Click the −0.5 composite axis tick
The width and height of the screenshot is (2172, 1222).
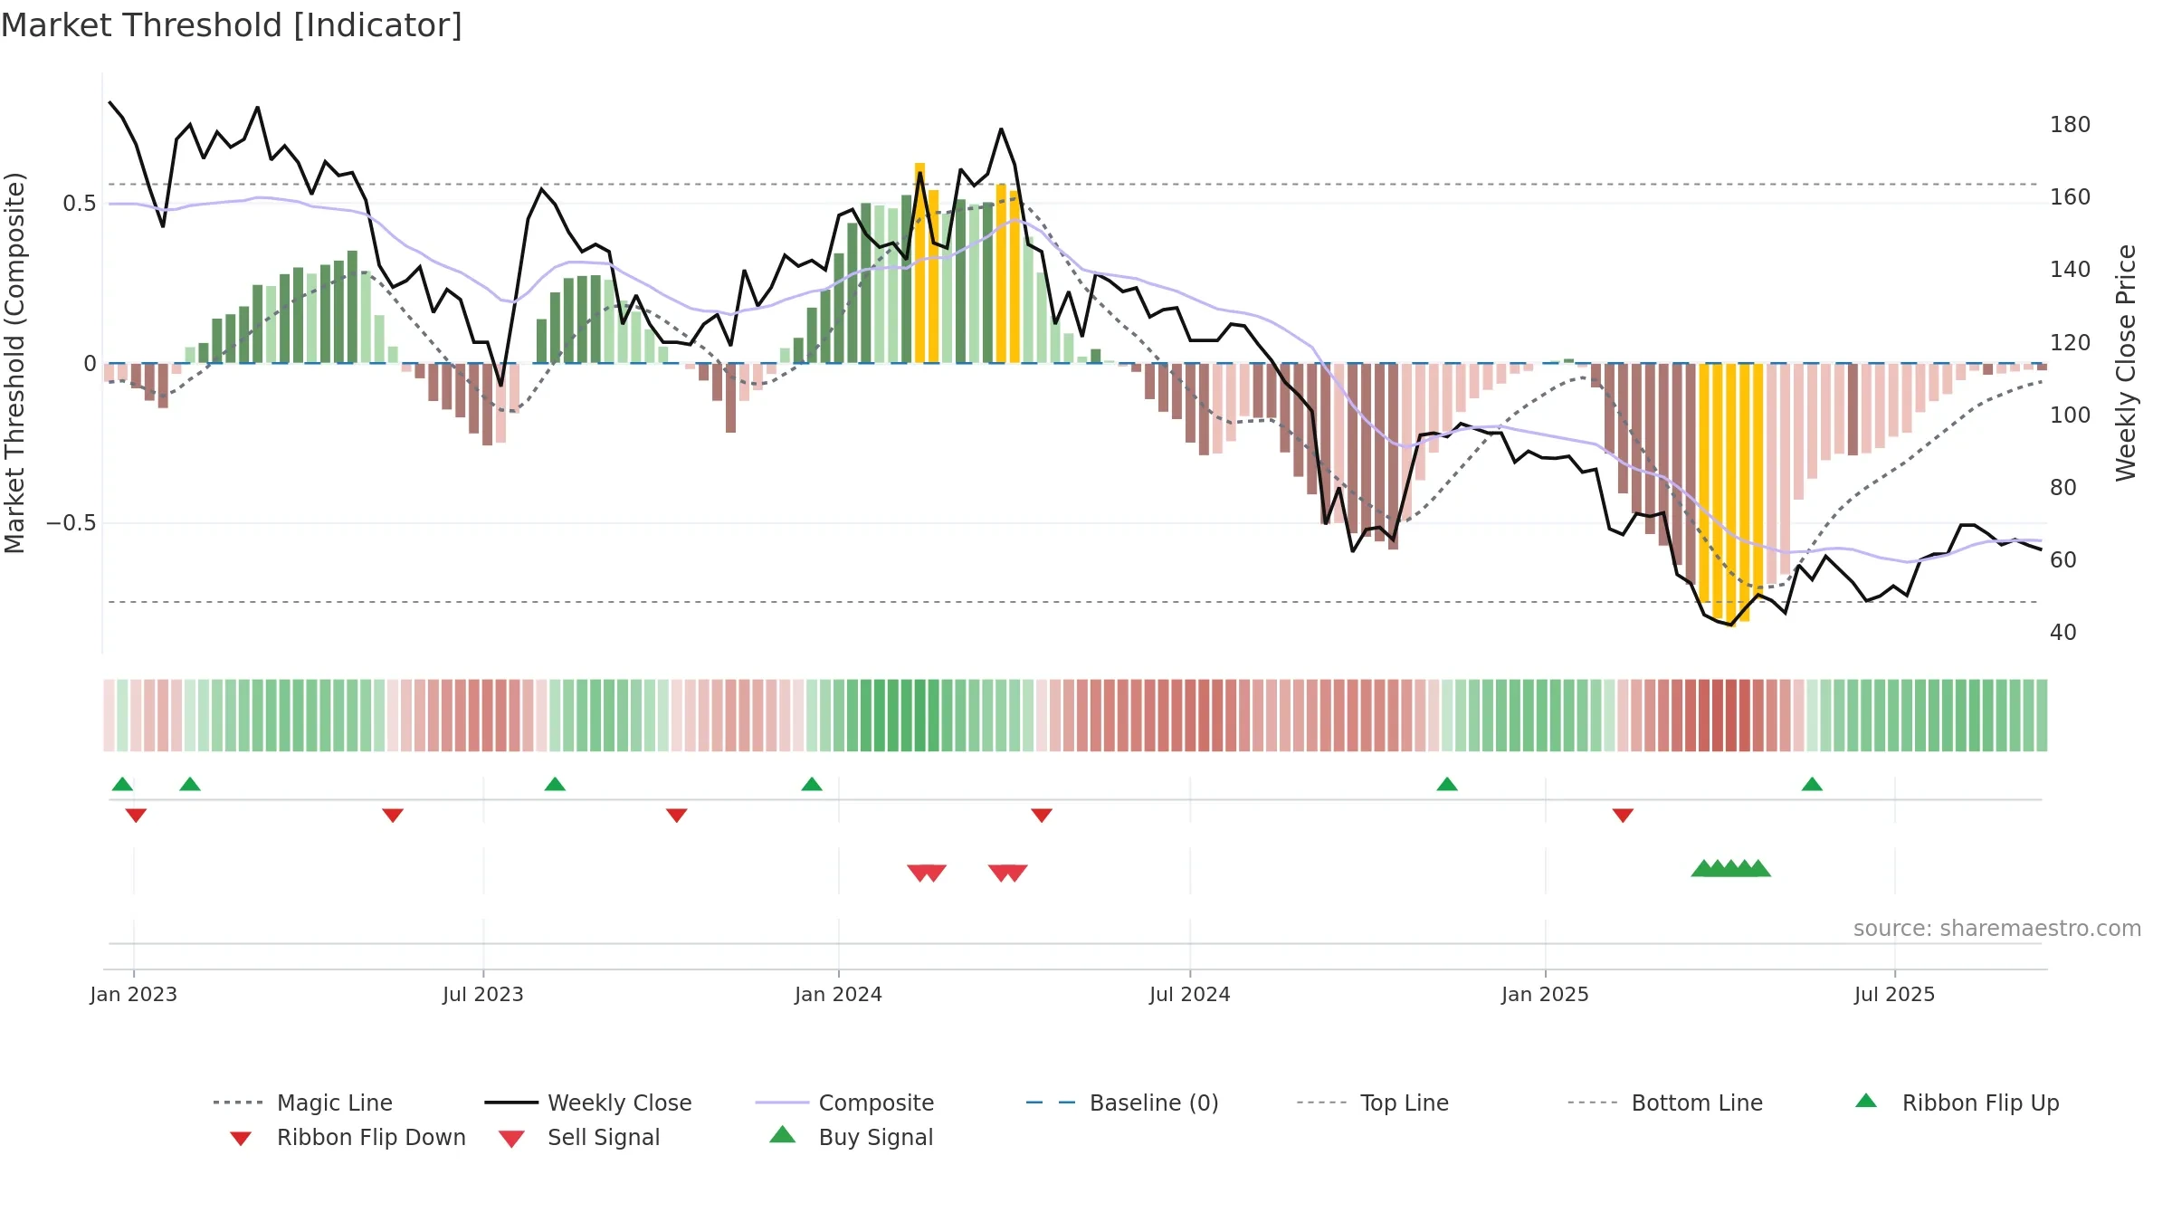click(x=71, y=523)
